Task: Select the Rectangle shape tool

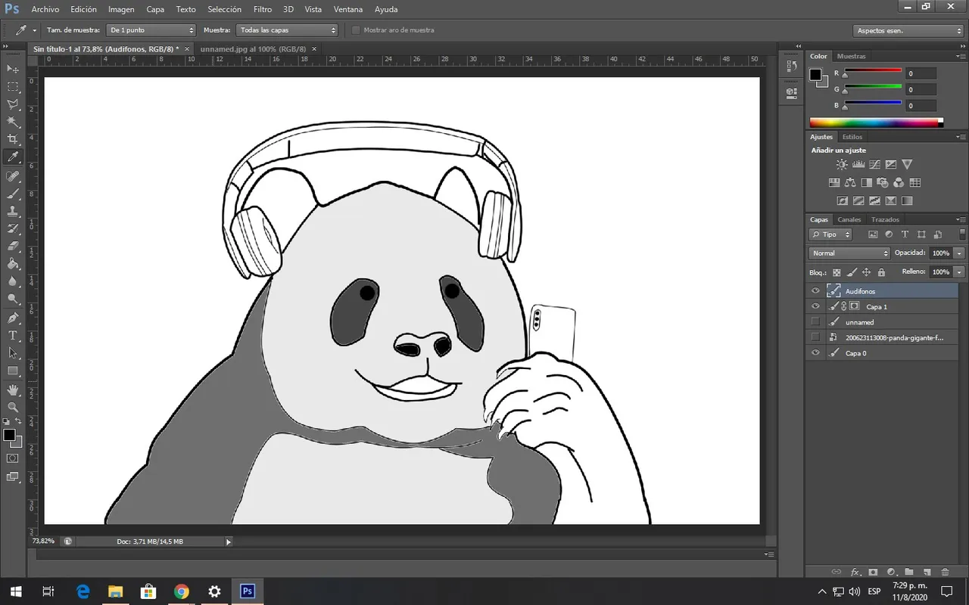Action: [13, 371]
